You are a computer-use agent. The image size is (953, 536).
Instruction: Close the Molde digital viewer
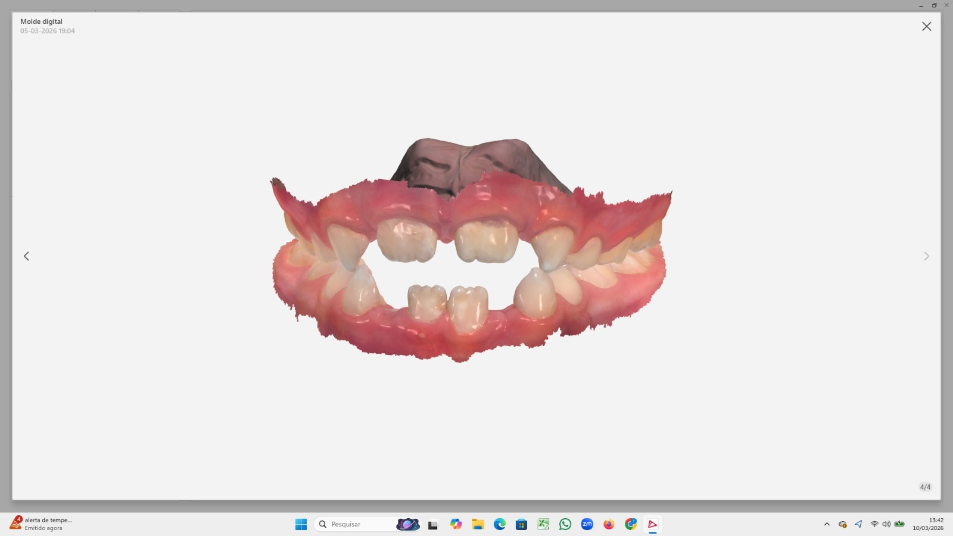926,26
